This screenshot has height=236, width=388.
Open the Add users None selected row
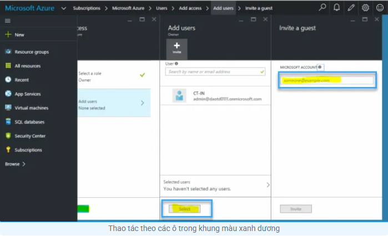[114, 102]
